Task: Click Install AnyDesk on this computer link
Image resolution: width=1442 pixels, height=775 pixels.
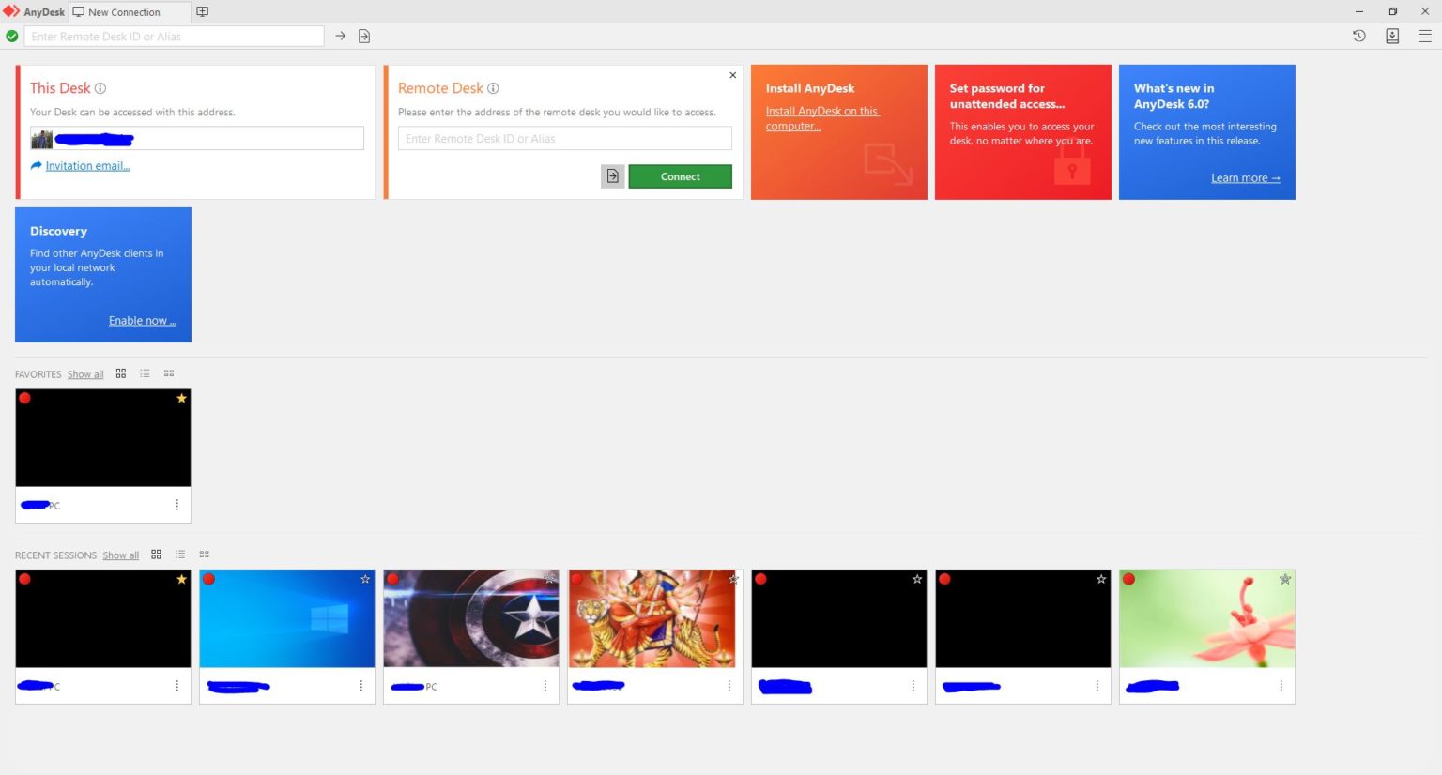Action: (x=821, y=118)
